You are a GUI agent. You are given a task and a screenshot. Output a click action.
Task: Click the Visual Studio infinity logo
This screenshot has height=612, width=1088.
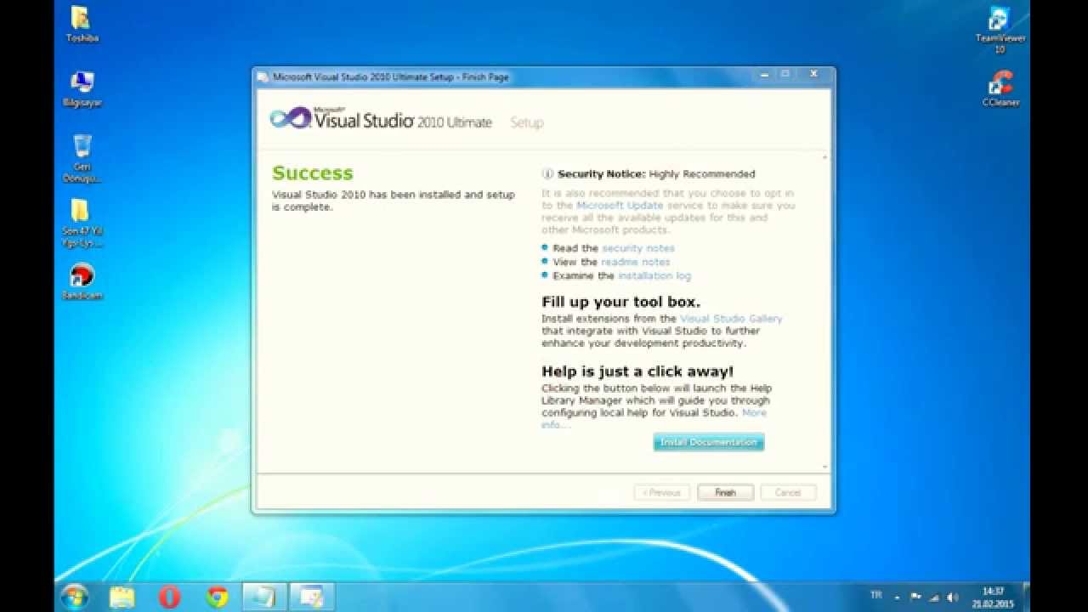[x=291, y=117]
